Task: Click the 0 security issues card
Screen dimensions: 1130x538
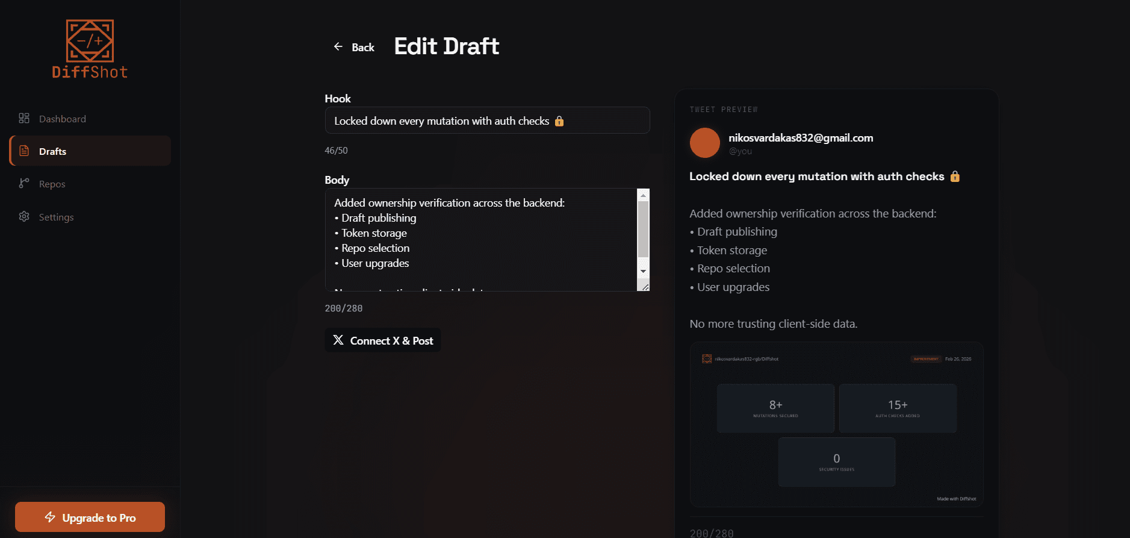Action: click(837, 462)
